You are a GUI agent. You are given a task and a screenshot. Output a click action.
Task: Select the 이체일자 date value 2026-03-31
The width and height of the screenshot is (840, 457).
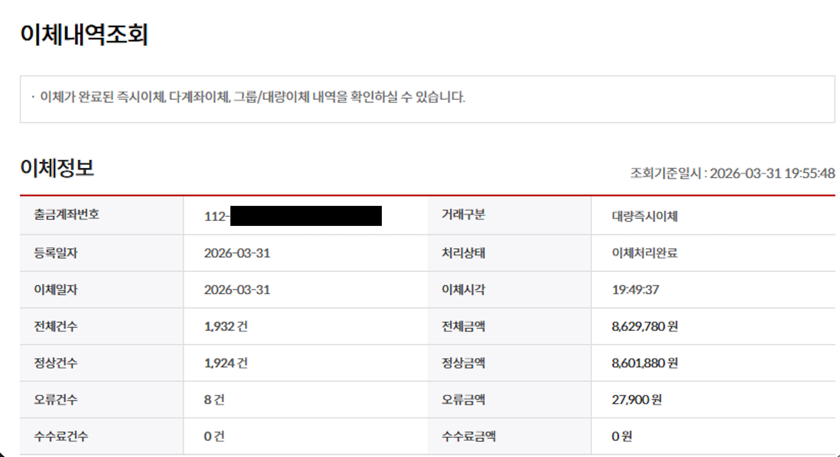[x=237, y=290]
